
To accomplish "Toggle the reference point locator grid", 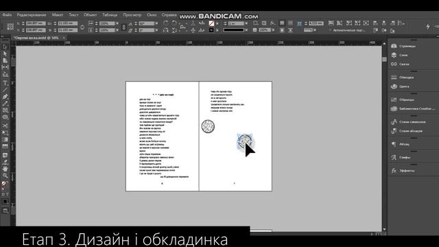I will [x=10, y=27].
